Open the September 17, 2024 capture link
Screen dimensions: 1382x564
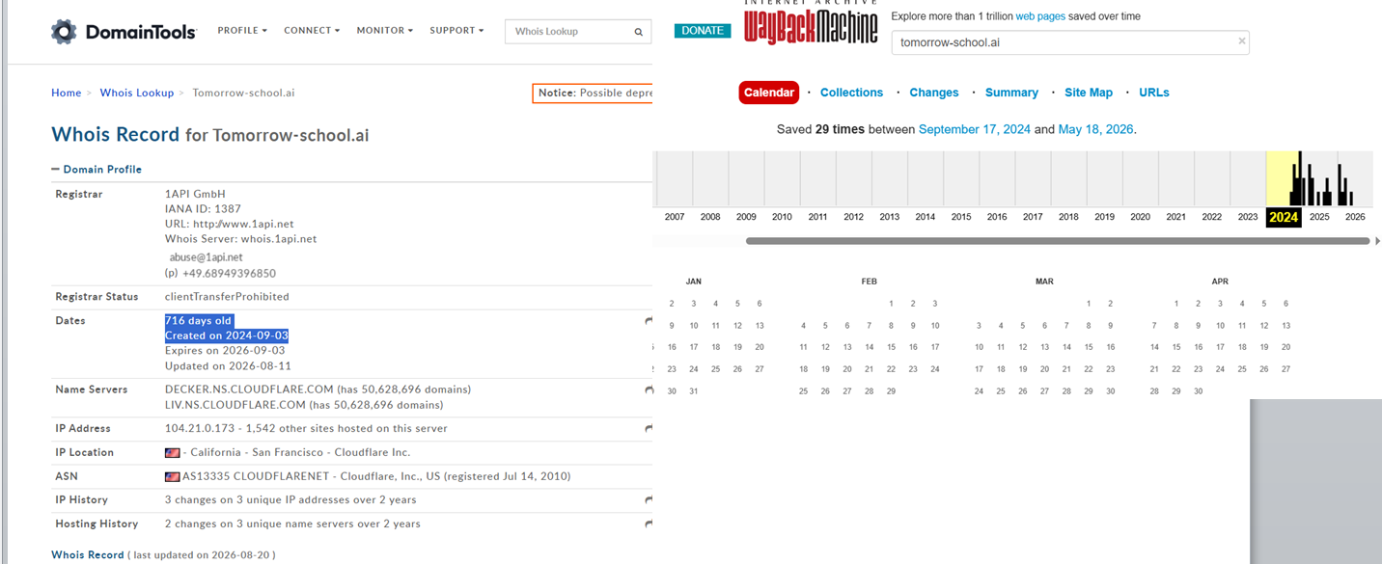[x=975, y=129]
